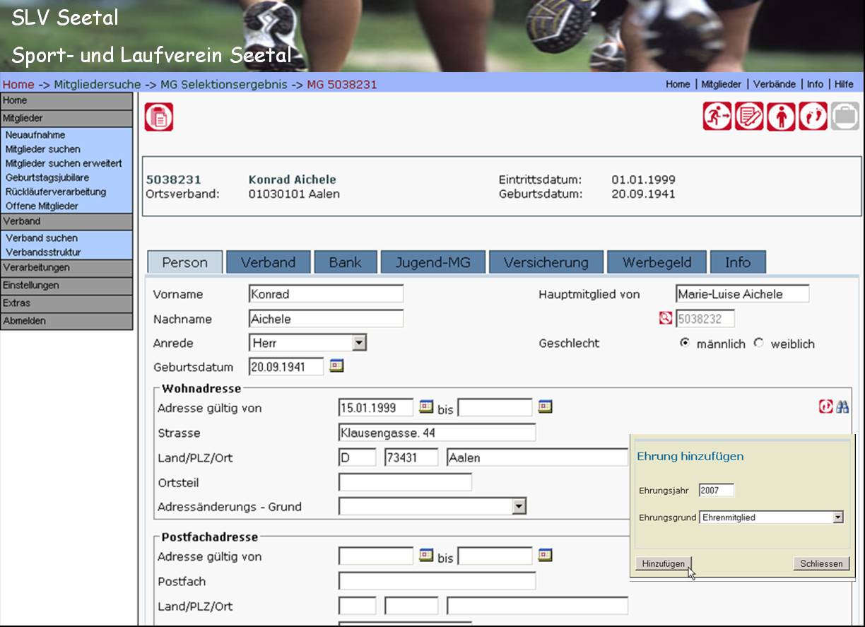Image resolution: width=865 pixels, height=627 pixels.
Task: Select the weiblich radio button
Action: click(x=759, y=343)
